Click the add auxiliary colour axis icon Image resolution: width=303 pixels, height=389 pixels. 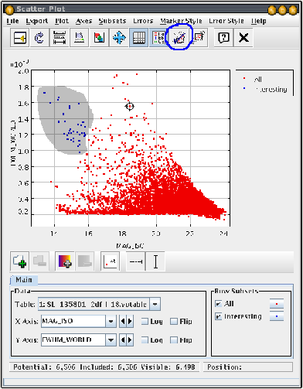click(65, 261)
